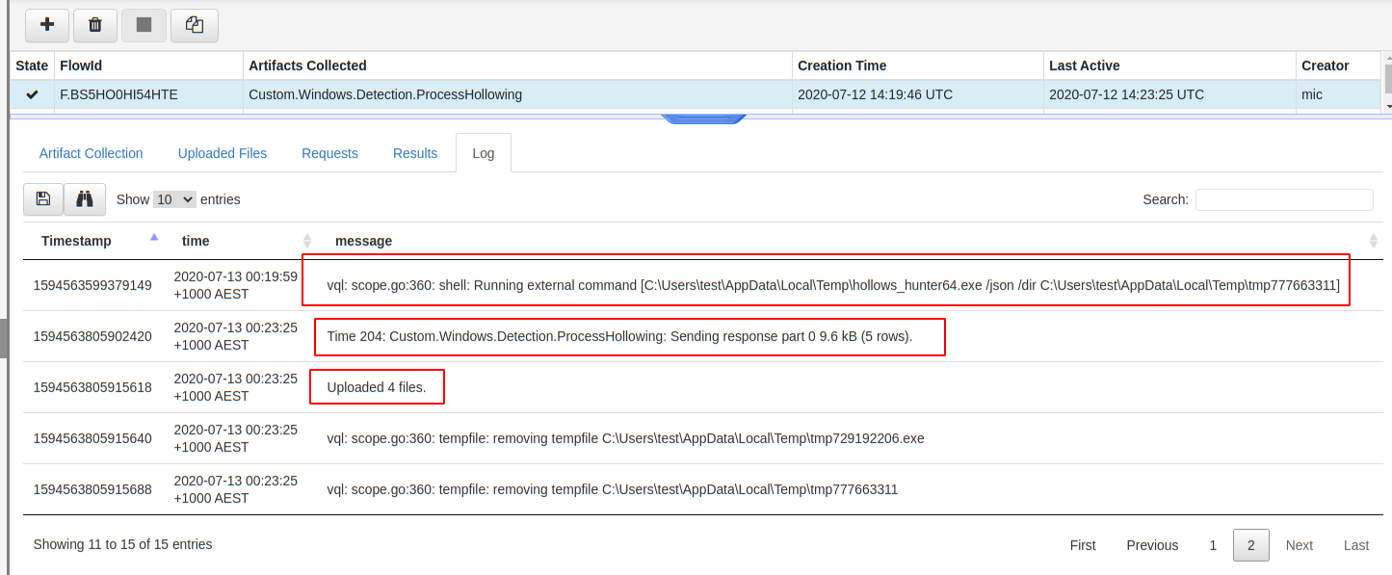Open the Uploaded Files tab
This screenshot has width=1392, height=575.
point(222,153)
